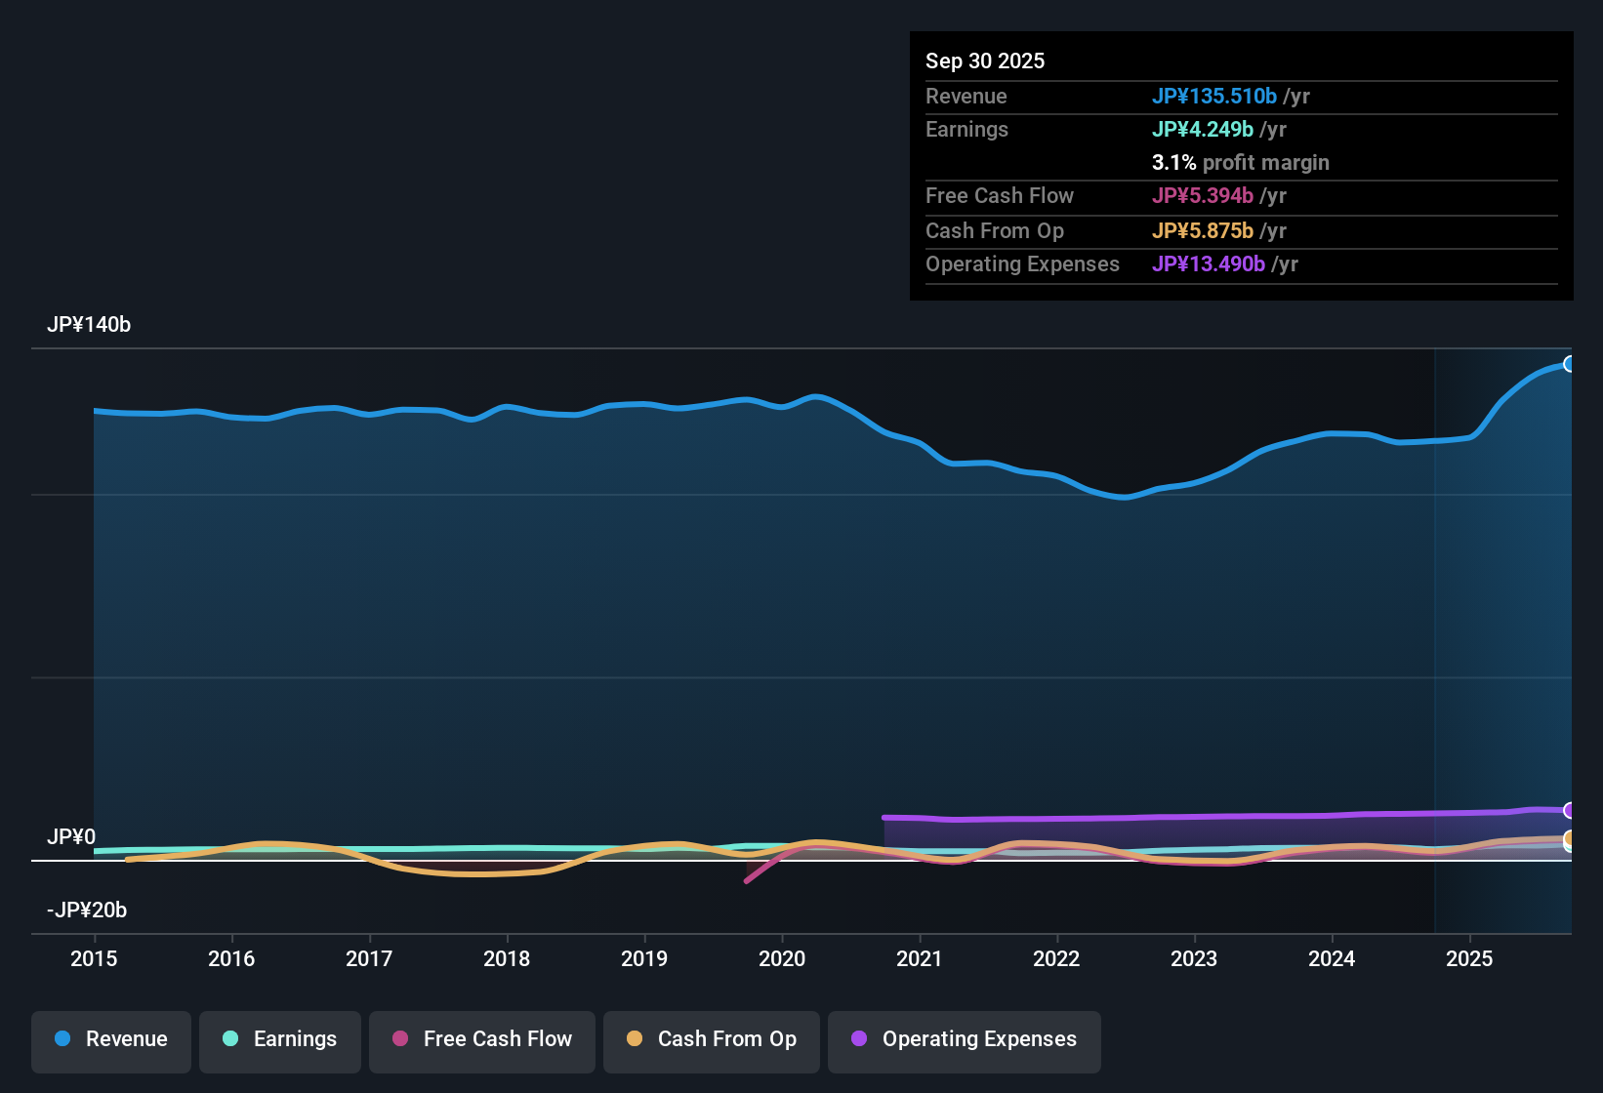Click the purple Operating Expenses legend dot

pos(859,1039)
